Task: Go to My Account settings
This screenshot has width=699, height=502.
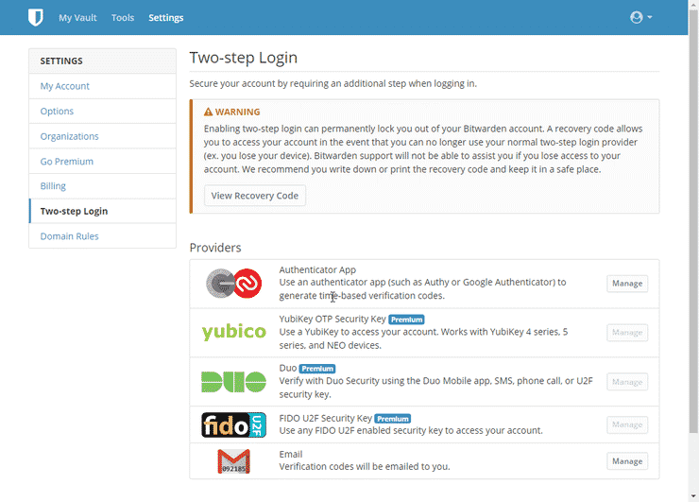Action: pos(103,86)
